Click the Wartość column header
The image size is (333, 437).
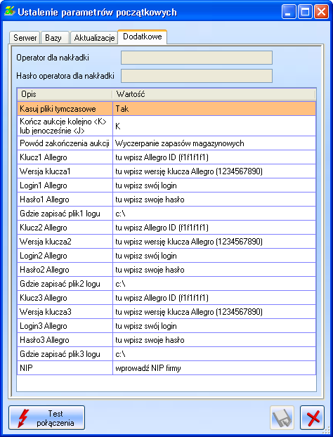(214, 94)
